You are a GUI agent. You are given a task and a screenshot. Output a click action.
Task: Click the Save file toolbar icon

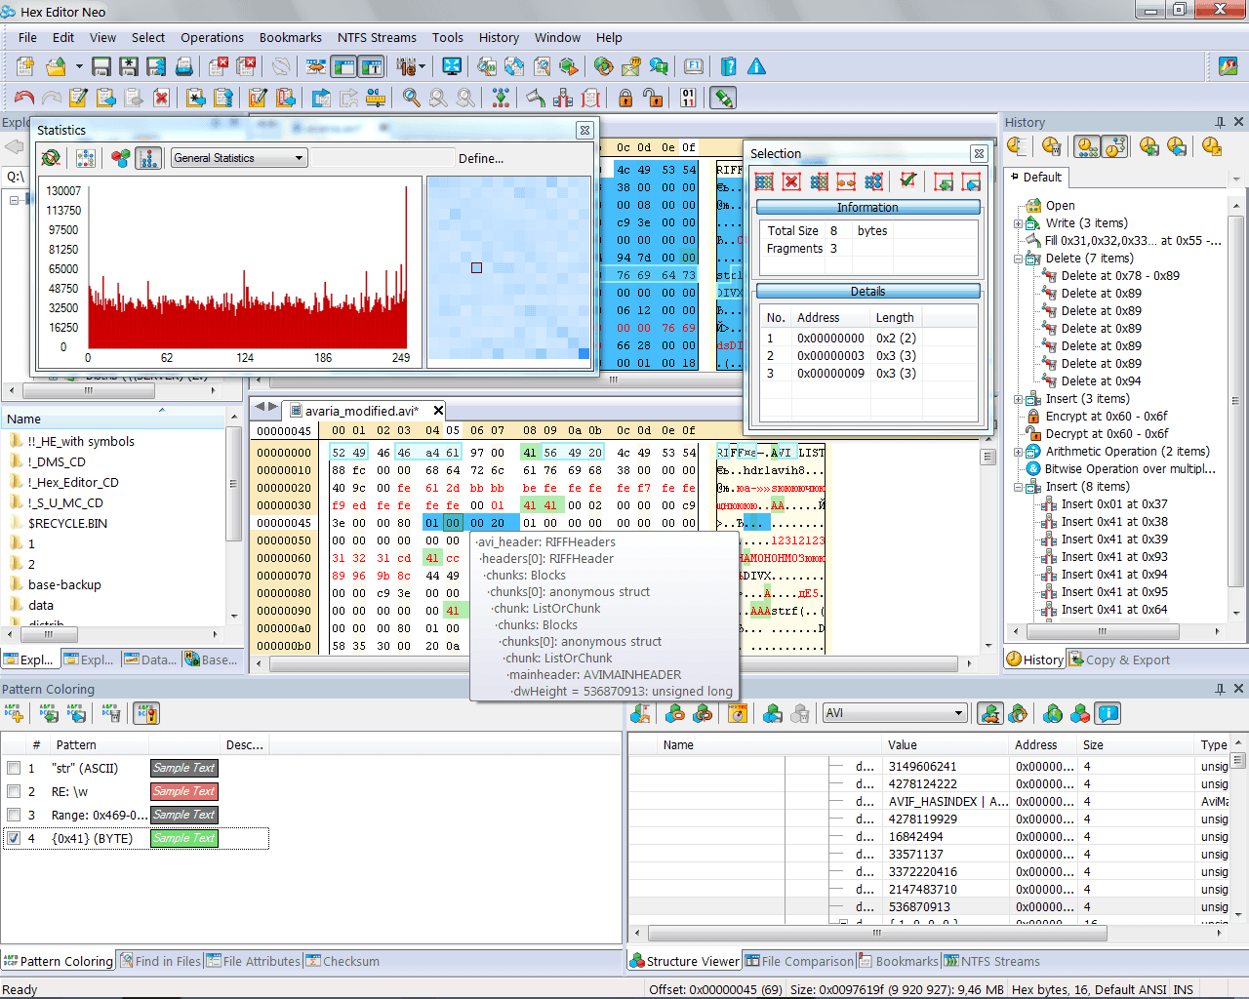tap(101, 66)
